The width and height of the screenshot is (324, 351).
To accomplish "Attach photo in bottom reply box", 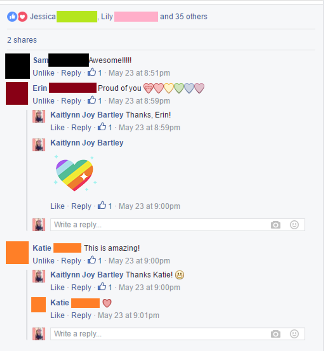I will pos(275,334).
